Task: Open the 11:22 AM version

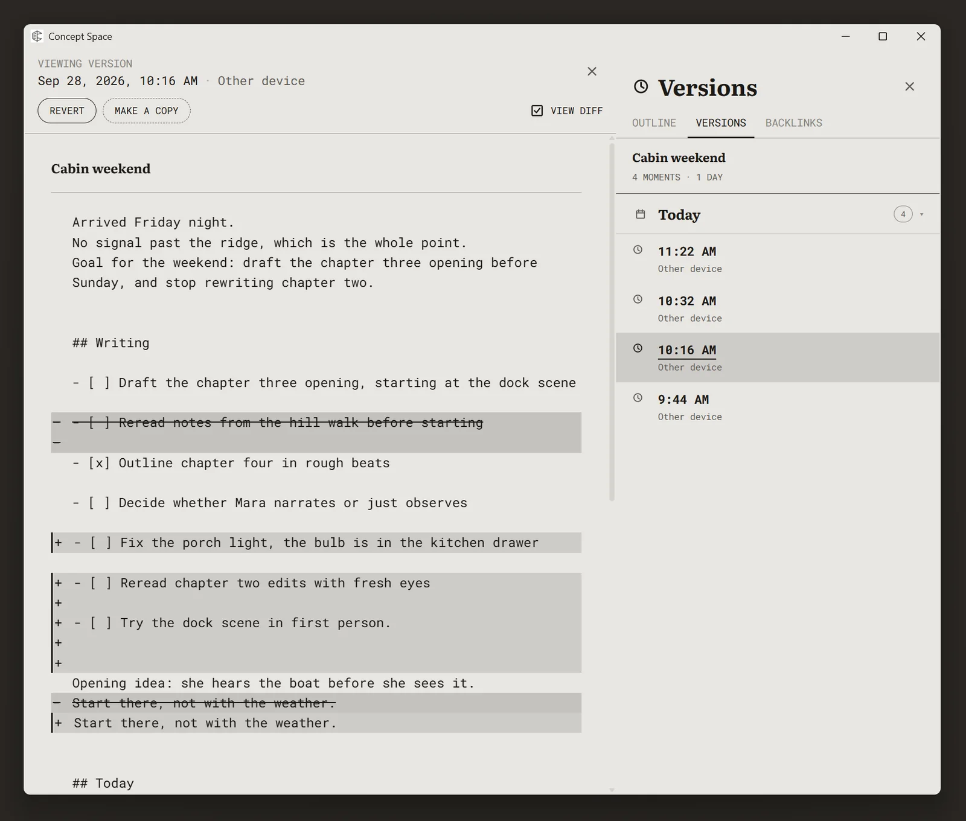Action: [x=778, y=259]
